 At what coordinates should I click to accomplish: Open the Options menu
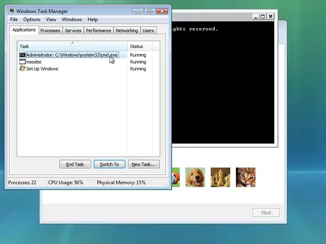pos(32,20)
